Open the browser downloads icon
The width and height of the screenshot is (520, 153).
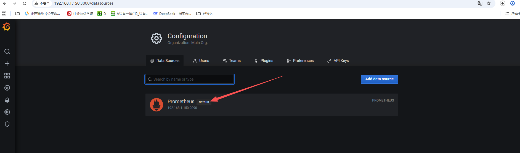[503, 3]
